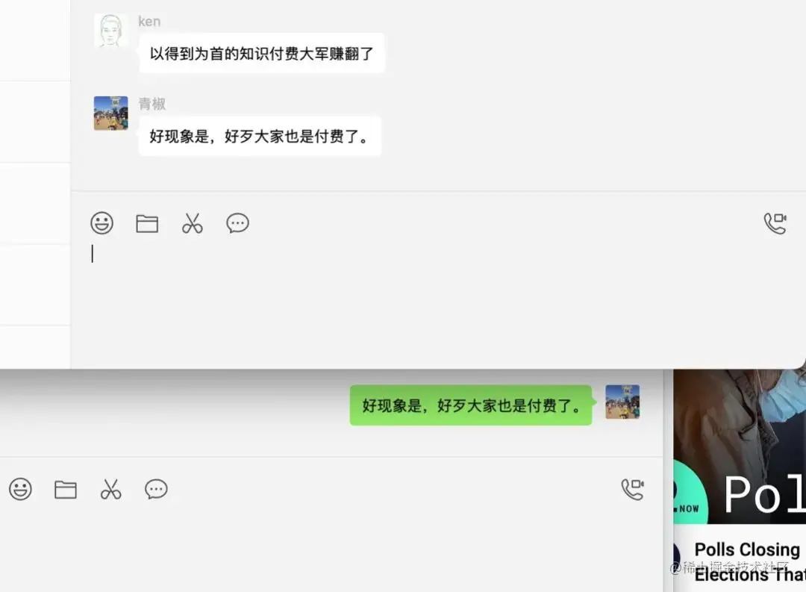This screenshot has height=592, width=806.
Task: Select 青椒's white message bubble
Action: (260, 136)
